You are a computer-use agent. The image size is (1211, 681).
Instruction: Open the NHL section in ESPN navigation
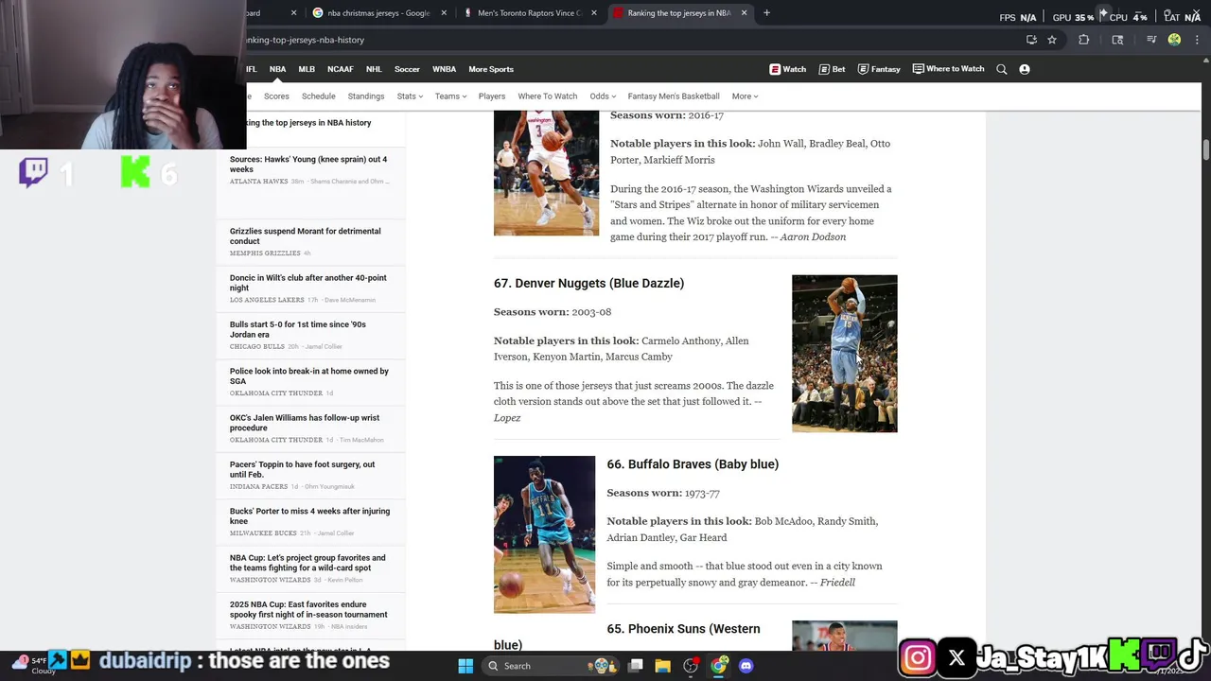pyautogui.click(x=374, y=69)
